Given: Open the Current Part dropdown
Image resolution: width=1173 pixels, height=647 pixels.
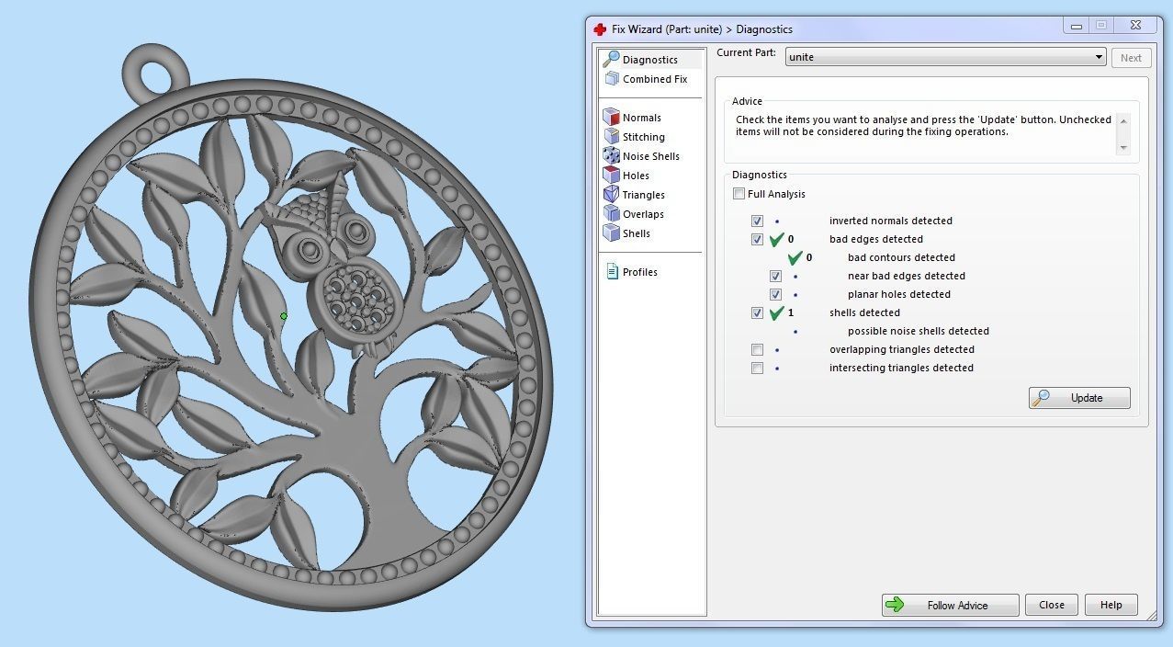Looking at the screenshot, I should coord(945,57).
